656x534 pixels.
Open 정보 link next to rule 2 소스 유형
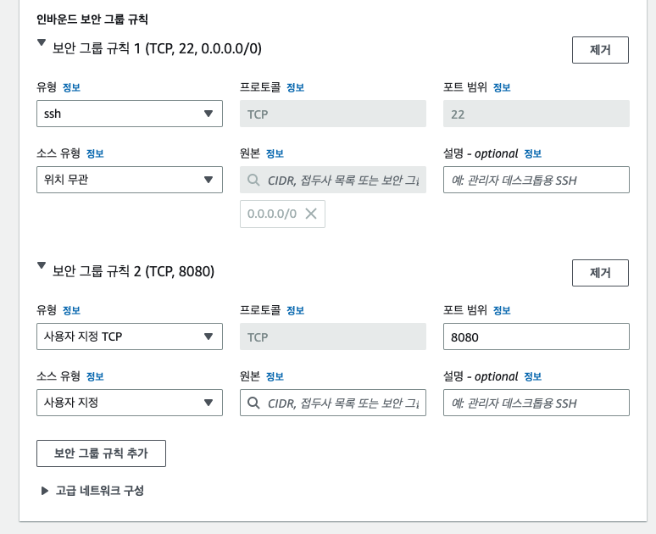click(x=95, y=376)
